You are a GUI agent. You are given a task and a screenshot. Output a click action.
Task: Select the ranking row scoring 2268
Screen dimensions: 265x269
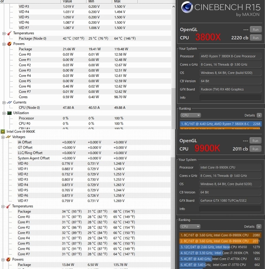point(221,124)
